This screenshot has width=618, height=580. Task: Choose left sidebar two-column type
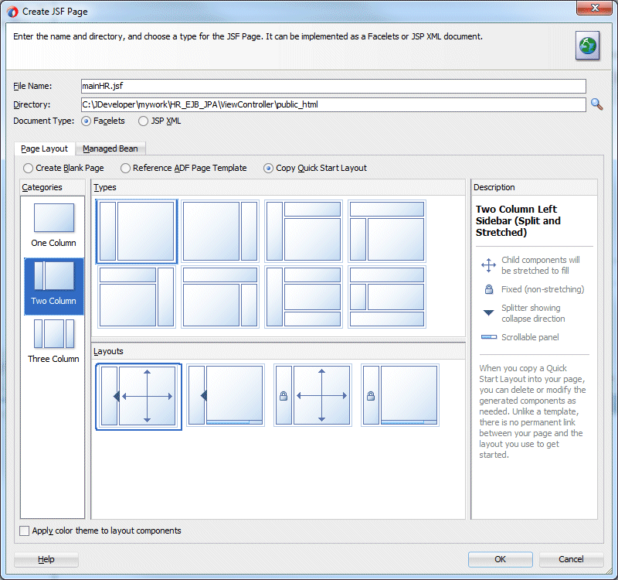pyautogui.click(x=137, y=231)
